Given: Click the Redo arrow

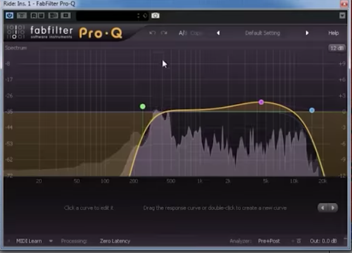Looking at the screenshot, I should [x=164, y=33].
